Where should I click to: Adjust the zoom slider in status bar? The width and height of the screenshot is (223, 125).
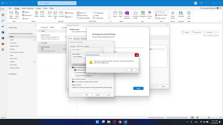click(x=209, y=118)
